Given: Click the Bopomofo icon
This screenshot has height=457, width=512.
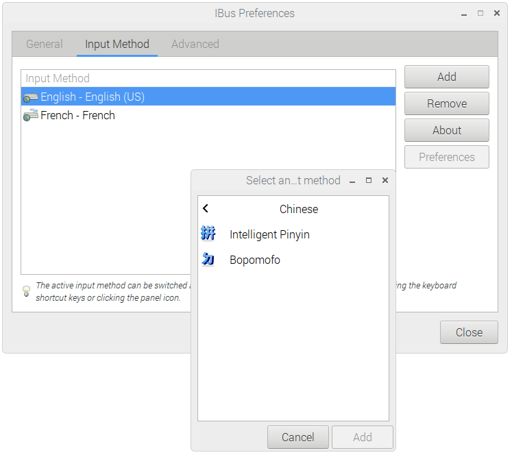Looking at the screenshot, I should (x=208, y=260).
